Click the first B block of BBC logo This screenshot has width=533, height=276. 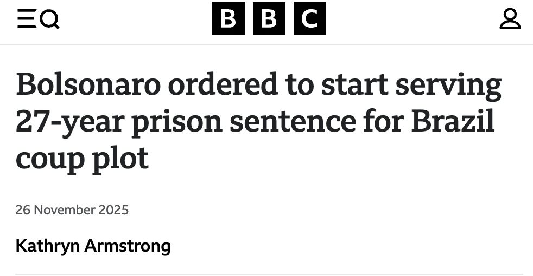point(229,19)
